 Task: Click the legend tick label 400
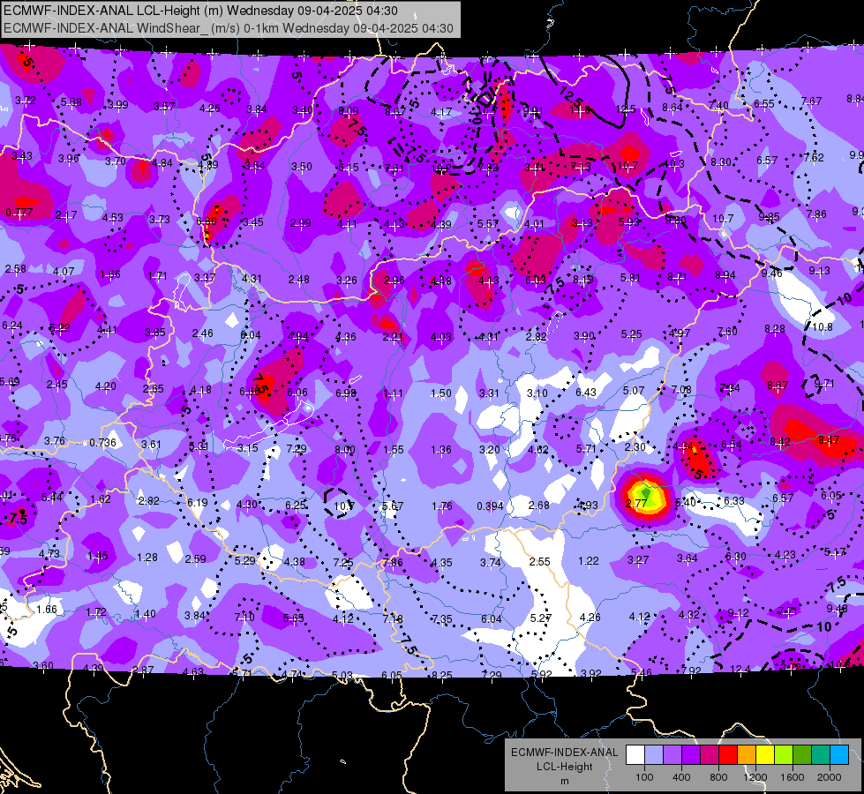pyautogui.click(x=681, y=777)
